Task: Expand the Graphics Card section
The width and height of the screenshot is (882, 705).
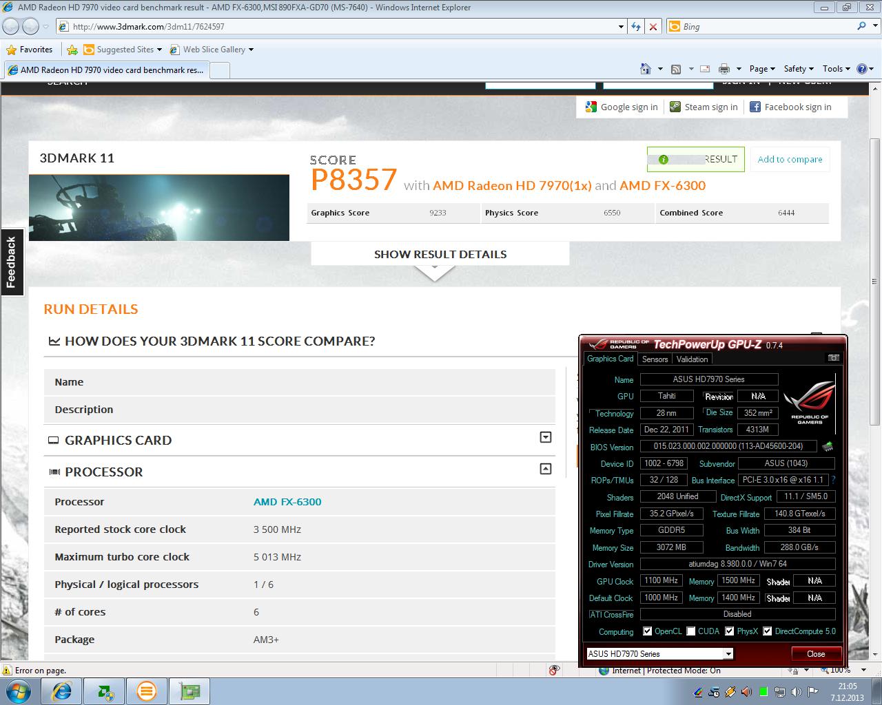Action: (x=546, y=437)
